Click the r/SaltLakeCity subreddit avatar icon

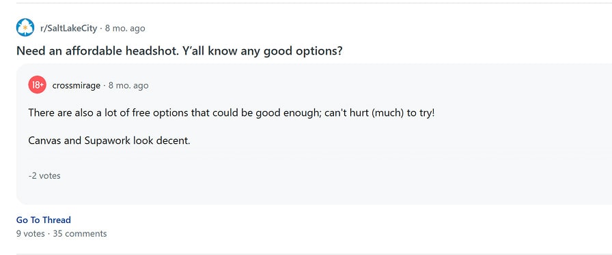coord(25,28)
